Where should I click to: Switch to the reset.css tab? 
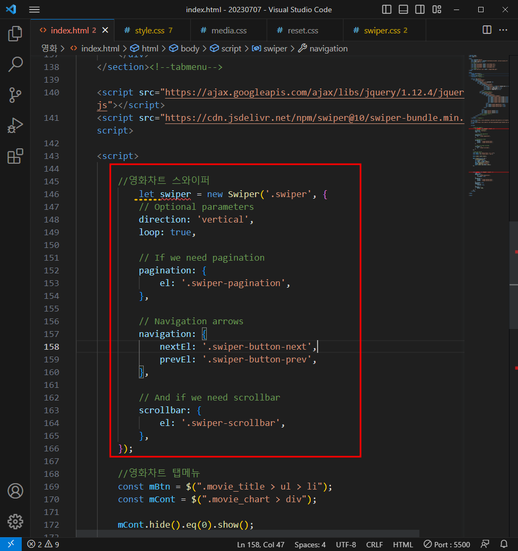pyautogui.click(x=305, y=31)
